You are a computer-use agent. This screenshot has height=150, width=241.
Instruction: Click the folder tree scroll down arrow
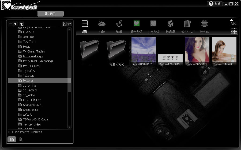click(x=69, y=127)
